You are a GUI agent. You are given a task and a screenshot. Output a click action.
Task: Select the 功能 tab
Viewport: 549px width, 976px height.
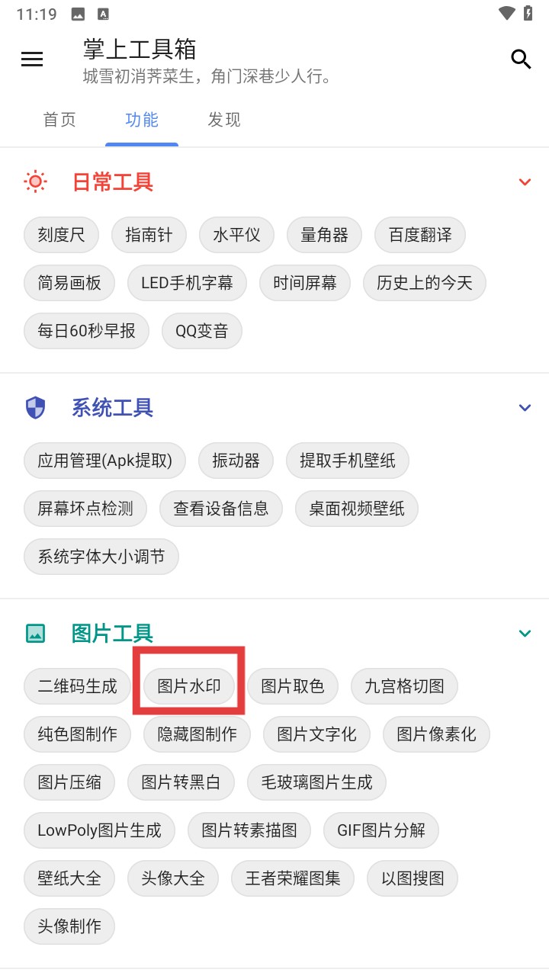142,120
